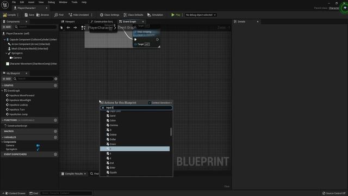Click the green Play button

click(176, 15)
